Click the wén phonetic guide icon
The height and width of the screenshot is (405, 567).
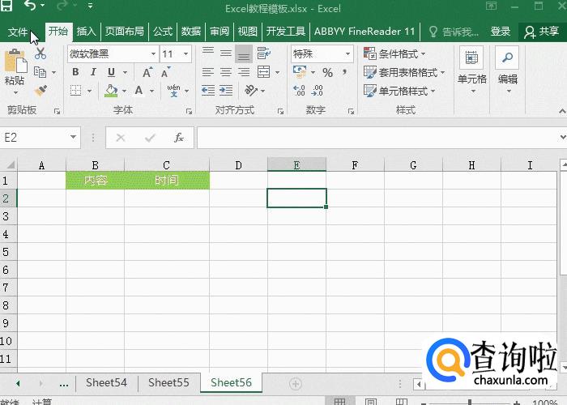tap(173, 91)
